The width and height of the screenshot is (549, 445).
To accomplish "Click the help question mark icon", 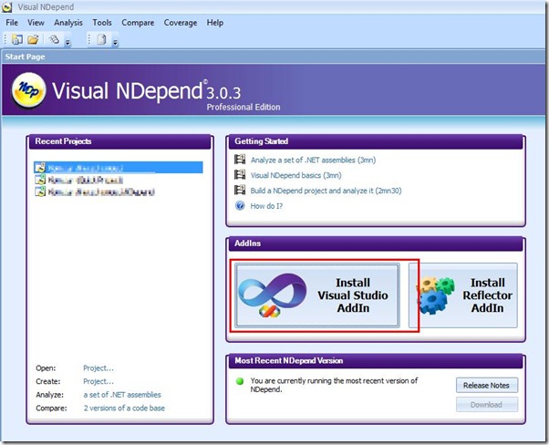I will (x=240, y=205).
